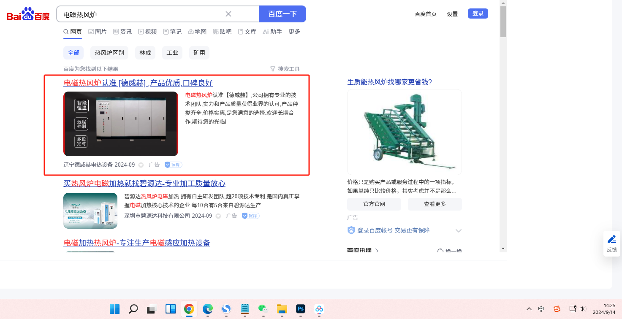Click the 百度一下 search button

(282, 14)
